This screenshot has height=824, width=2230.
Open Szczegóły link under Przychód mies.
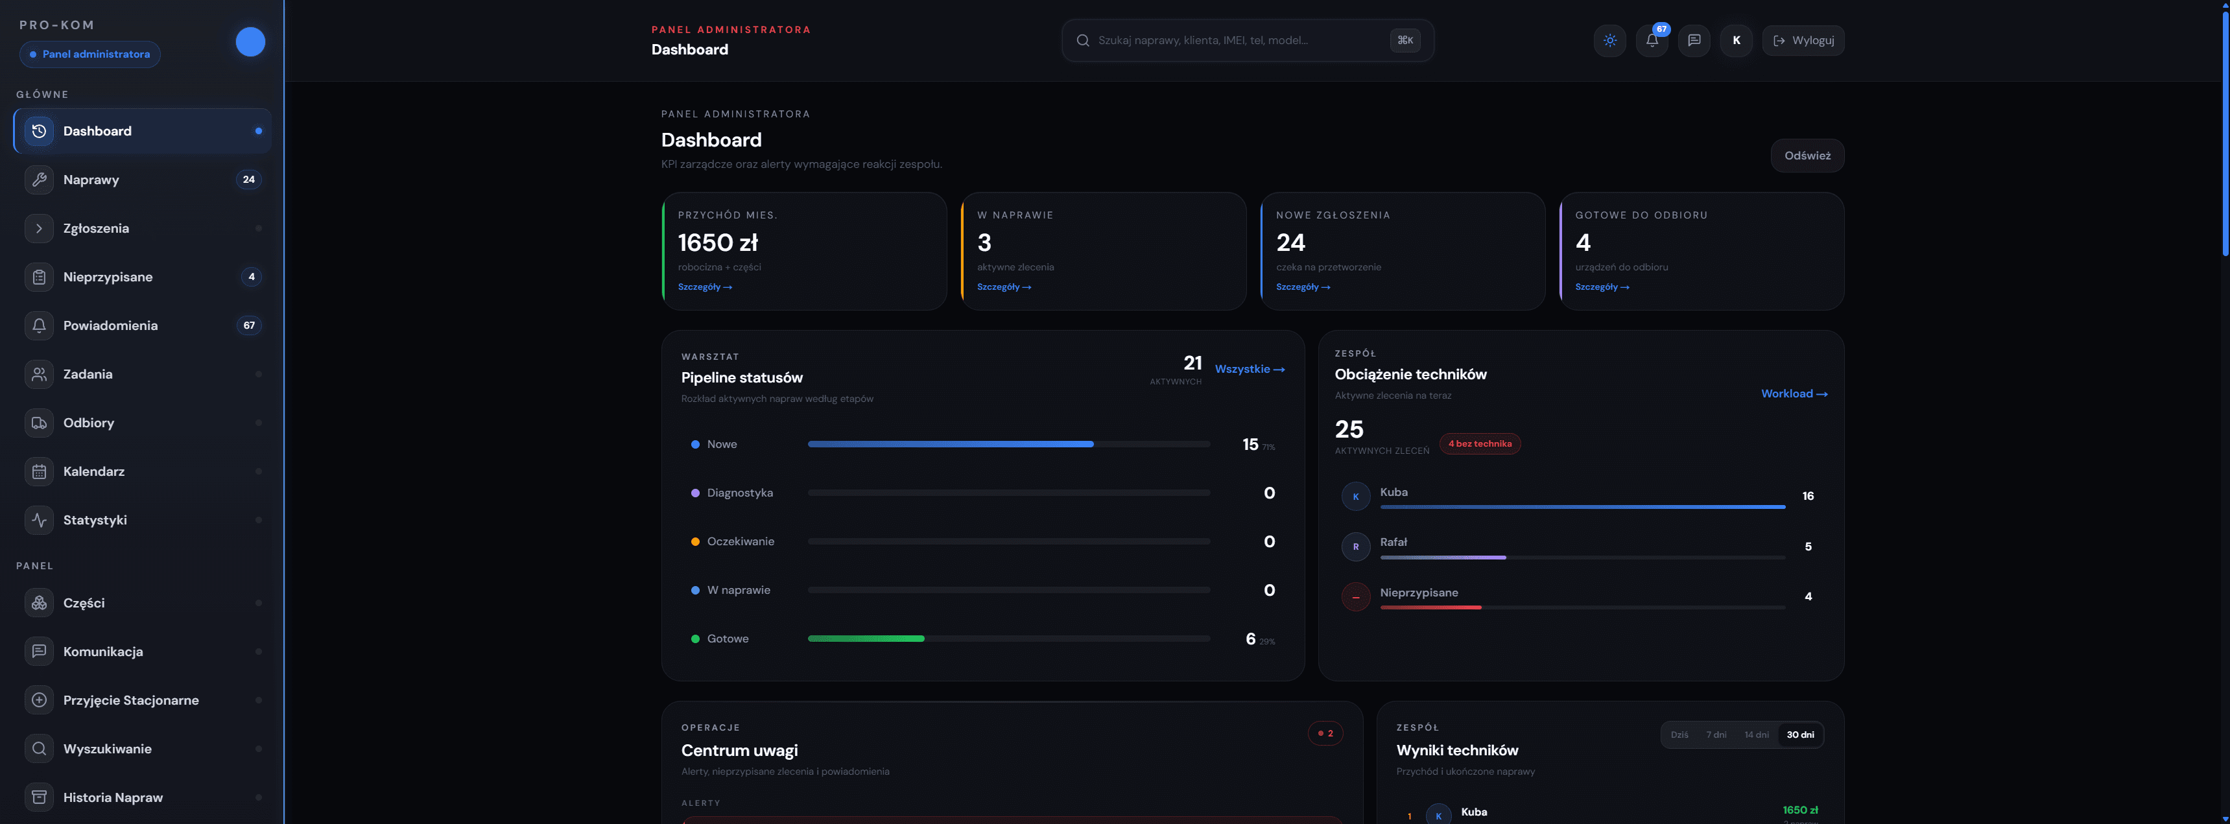(705, 287)
